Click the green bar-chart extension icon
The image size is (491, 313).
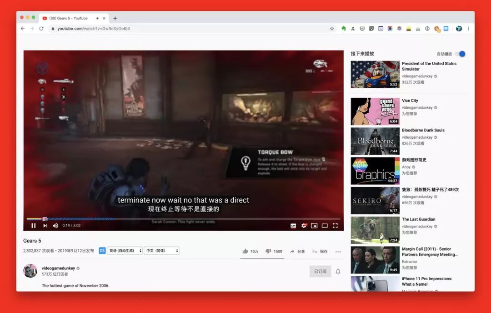tap(418, 29)
